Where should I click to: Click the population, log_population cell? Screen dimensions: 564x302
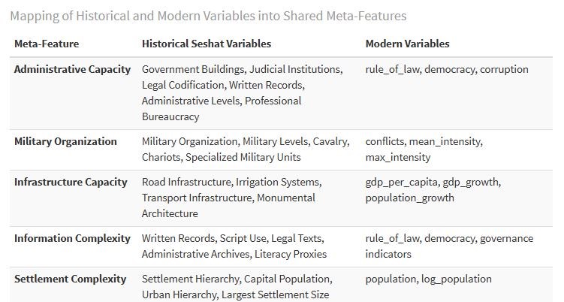pos(428,279)
